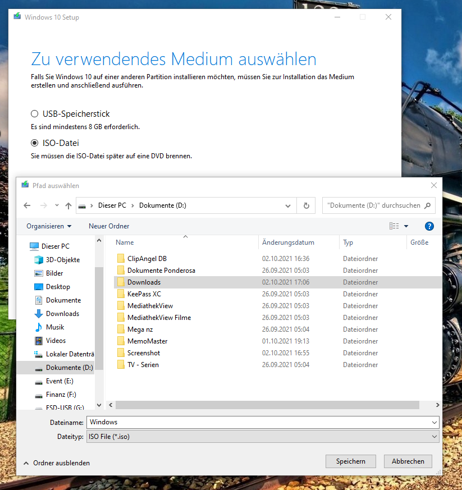Close the Windows 10 Setup window
The width and height of the screenshot is (462, 490).
point(388,17)
